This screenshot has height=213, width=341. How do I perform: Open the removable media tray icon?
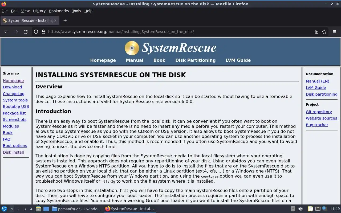coord(293,209)
